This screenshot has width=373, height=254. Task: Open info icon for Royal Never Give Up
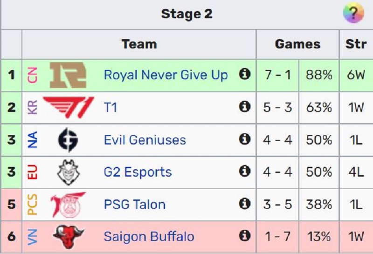244,74
